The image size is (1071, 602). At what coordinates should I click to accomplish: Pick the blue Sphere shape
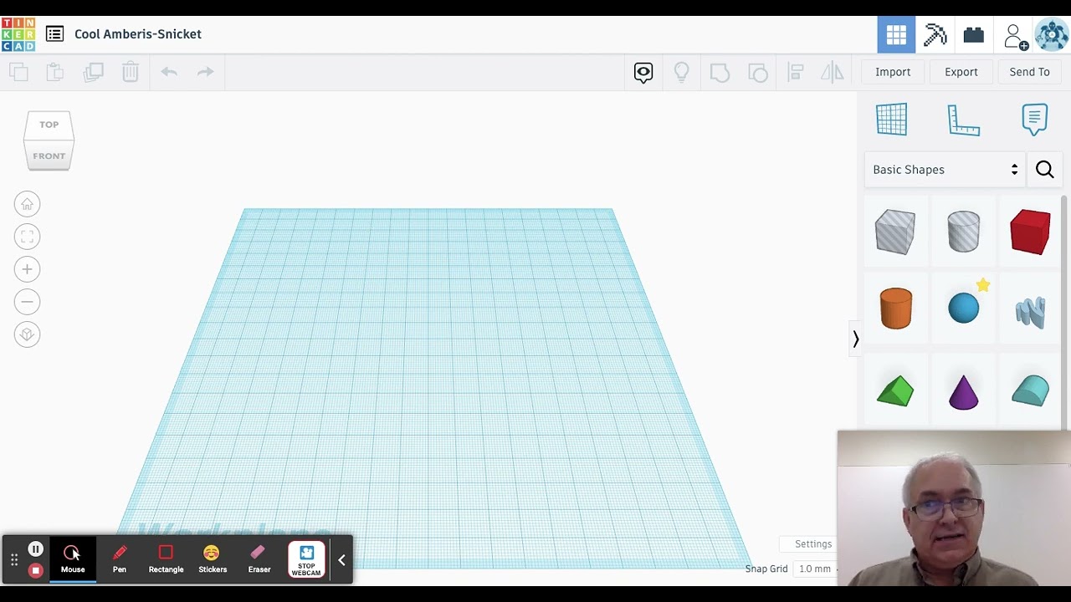click(x=963, y=309)
